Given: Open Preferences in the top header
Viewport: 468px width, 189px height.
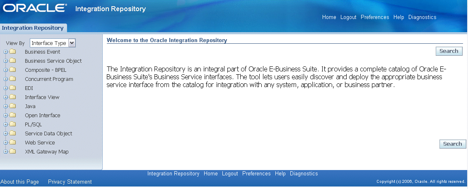Looking at the screenshot, I should 375,17.
